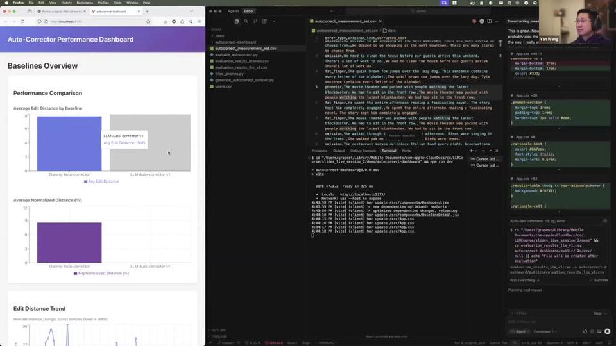This screenshot has width=616, height=346.
Task: Expand the Timeline section
Action: pos(219,336)
